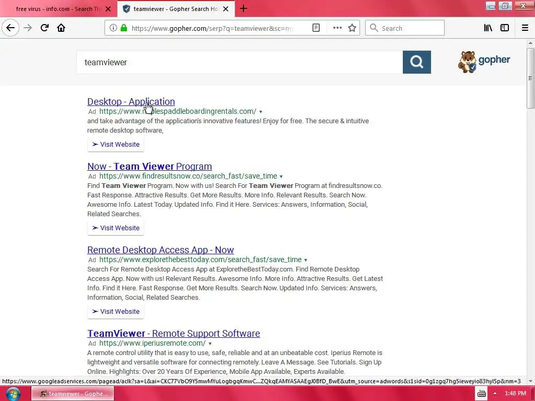Image resolution: width=535 pixels, height=401 pixels.
Task: Click the teamviewer taskbar button
Action: [x=73, y=394]
